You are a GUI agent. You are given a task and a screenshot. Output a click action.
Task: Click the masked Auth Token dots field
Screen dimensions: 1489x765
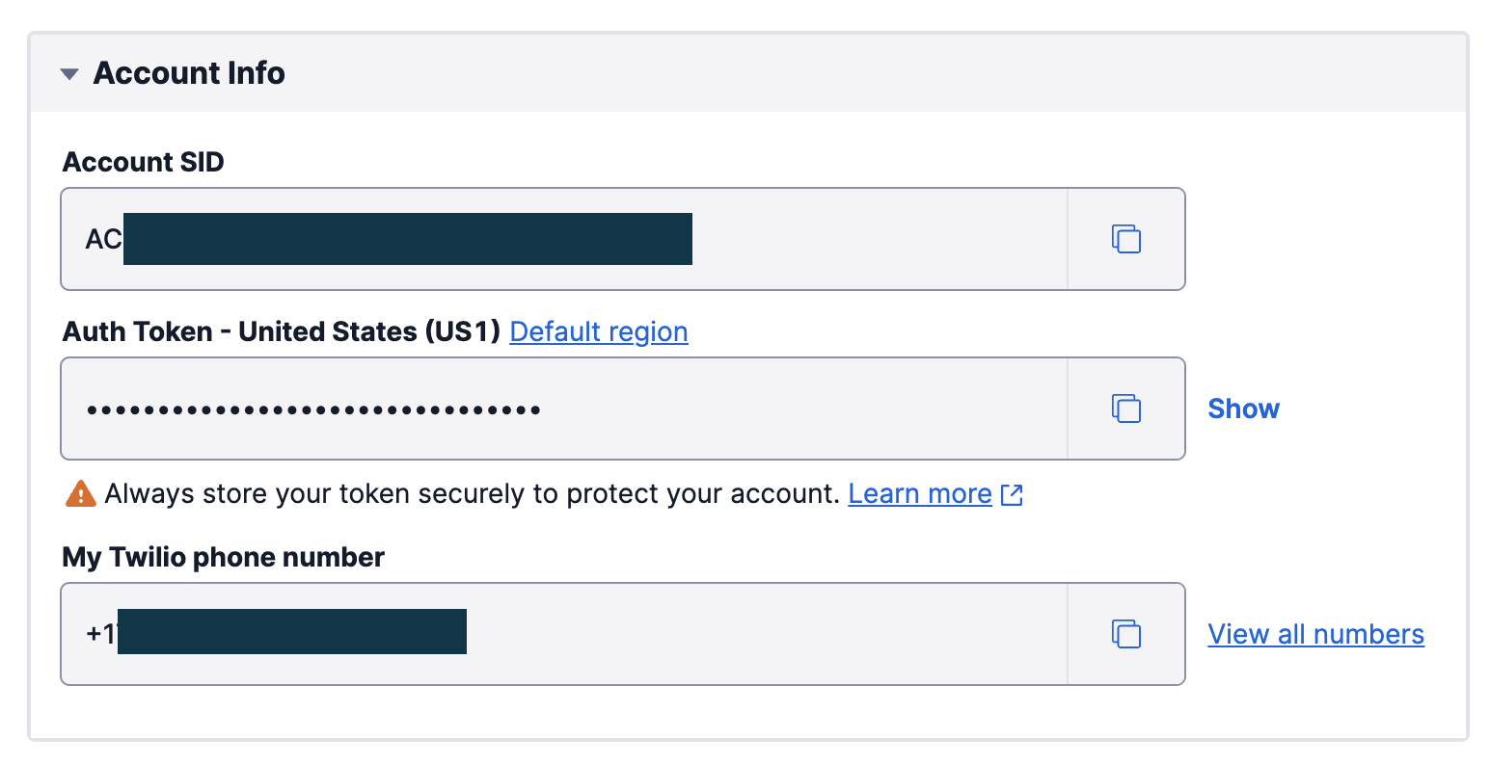pos(313,409)
